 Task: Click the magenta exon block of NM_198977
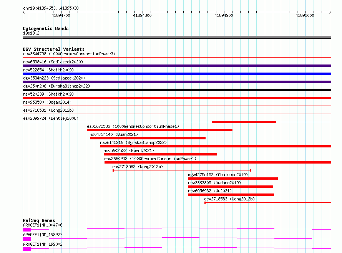click(x=27, y=239)
